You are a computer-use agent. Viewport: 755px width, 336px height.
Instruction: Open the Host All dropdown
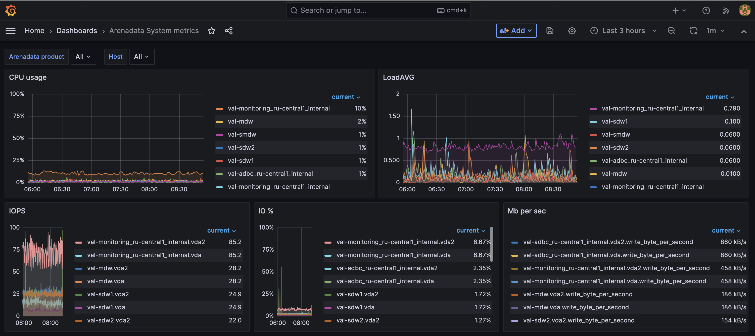(141, 57)
